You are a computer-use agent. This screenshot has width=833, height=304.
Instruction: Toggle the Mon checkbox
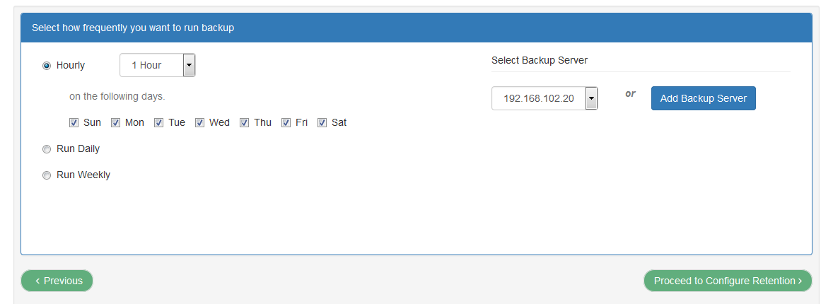coord(115,123)
